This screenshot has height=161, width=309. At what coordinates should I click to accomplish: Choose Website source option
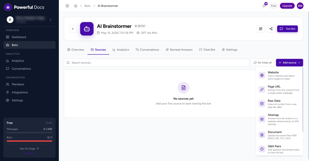279,75
